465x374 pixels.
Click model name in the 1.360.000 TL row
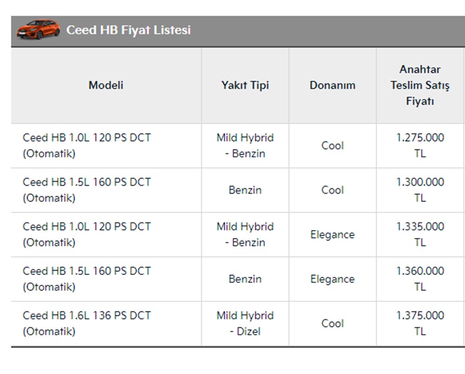(x=86, y=279)
